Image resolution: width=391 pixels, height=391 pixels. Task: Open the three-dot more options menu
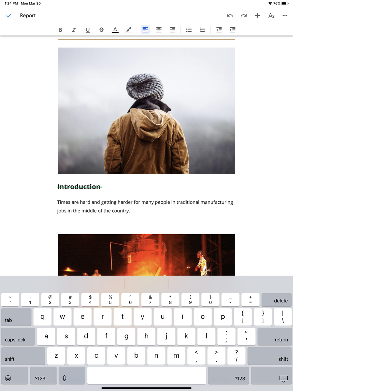click(x=285, y=15)
